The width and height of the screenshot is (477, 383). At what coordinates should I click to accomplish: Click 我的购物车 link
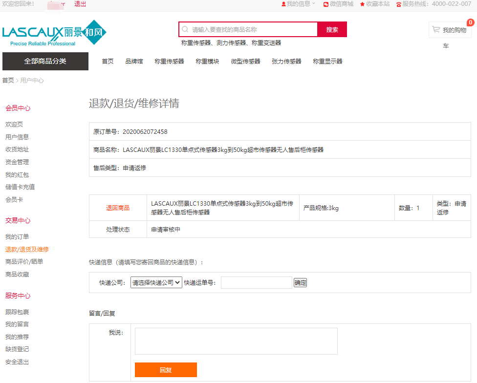[x=450, y=30]
